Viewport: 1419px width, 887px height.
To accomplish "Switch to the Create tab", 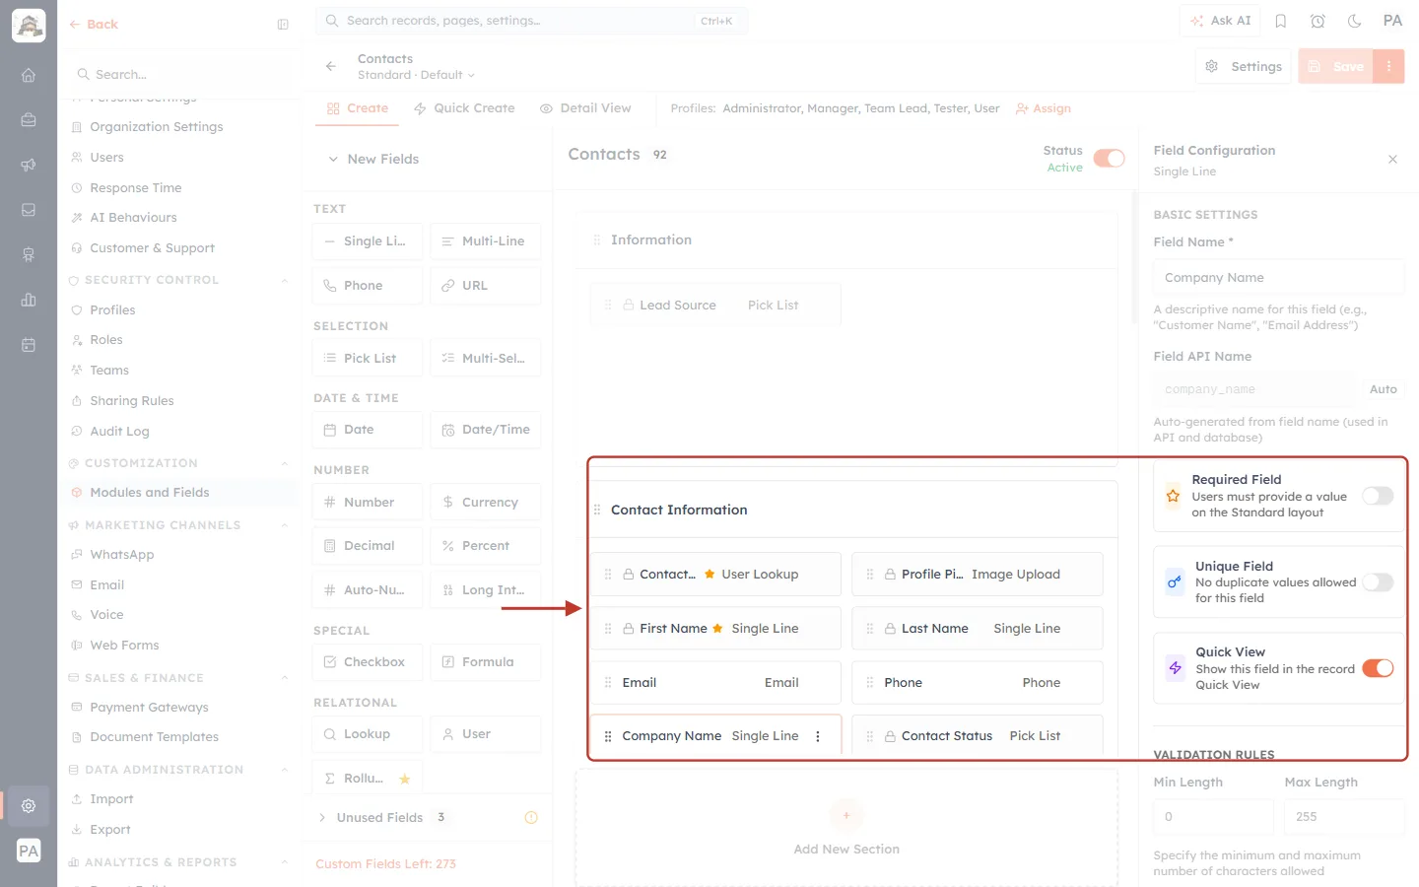I will point(358,108).
